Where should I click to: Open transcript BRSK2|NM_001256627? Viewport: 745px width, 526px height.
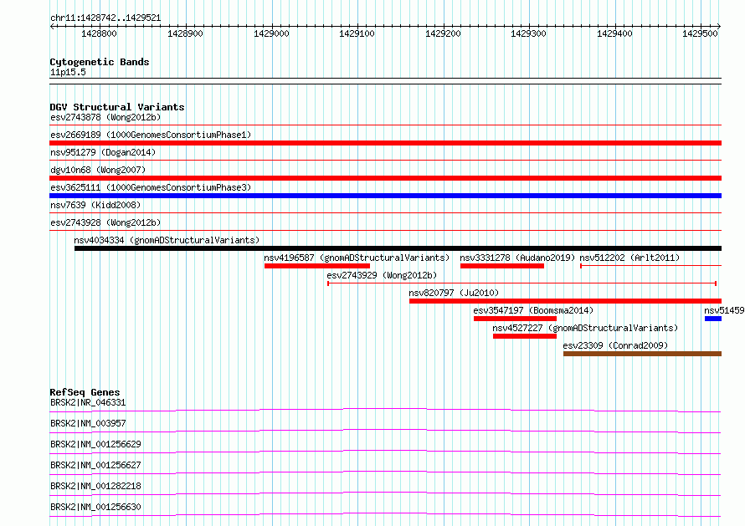pos(95,465)
